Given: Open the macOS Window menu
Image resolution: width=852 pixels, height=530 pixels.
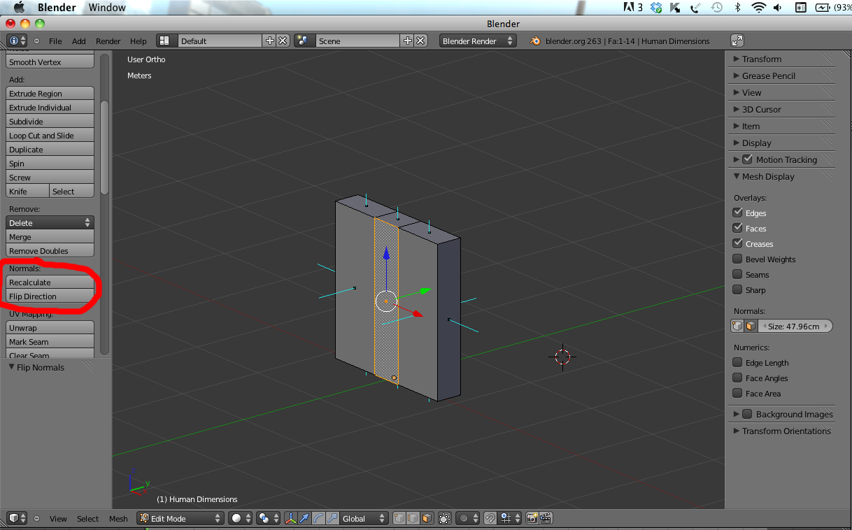Looking at the screenshot, I should [108, 8].
